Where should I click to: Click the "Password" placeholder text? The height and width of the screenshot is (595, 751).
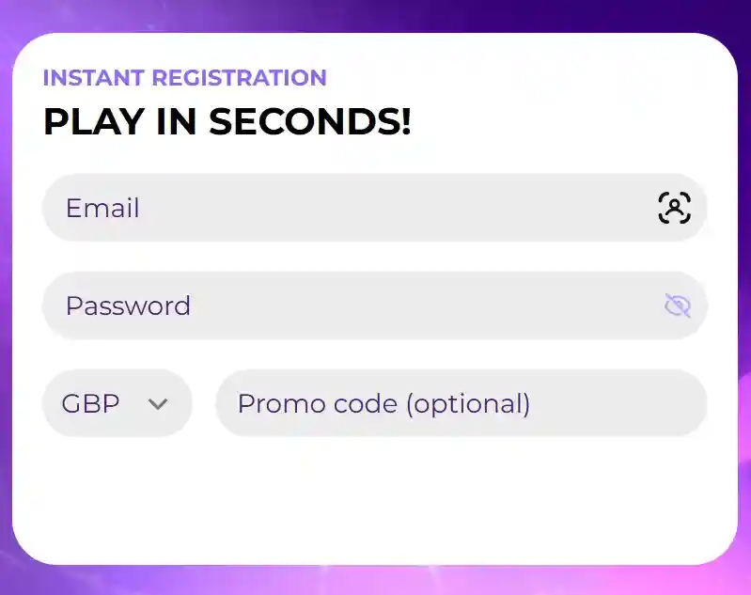point(128,305)
